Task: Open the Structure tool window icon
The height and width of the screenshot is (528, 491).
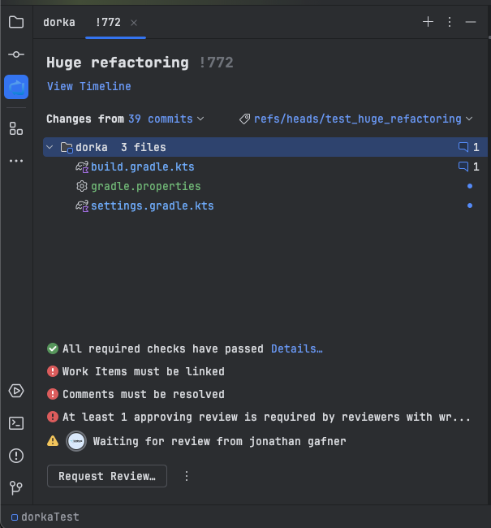Action: click(x=16, y=128)
